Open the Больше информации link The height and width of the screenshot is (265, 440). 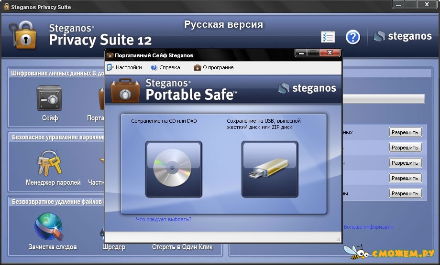tap(368, 227)
